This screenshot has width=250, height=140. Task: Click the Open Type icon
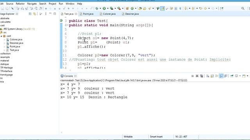[x=140, y=9]
